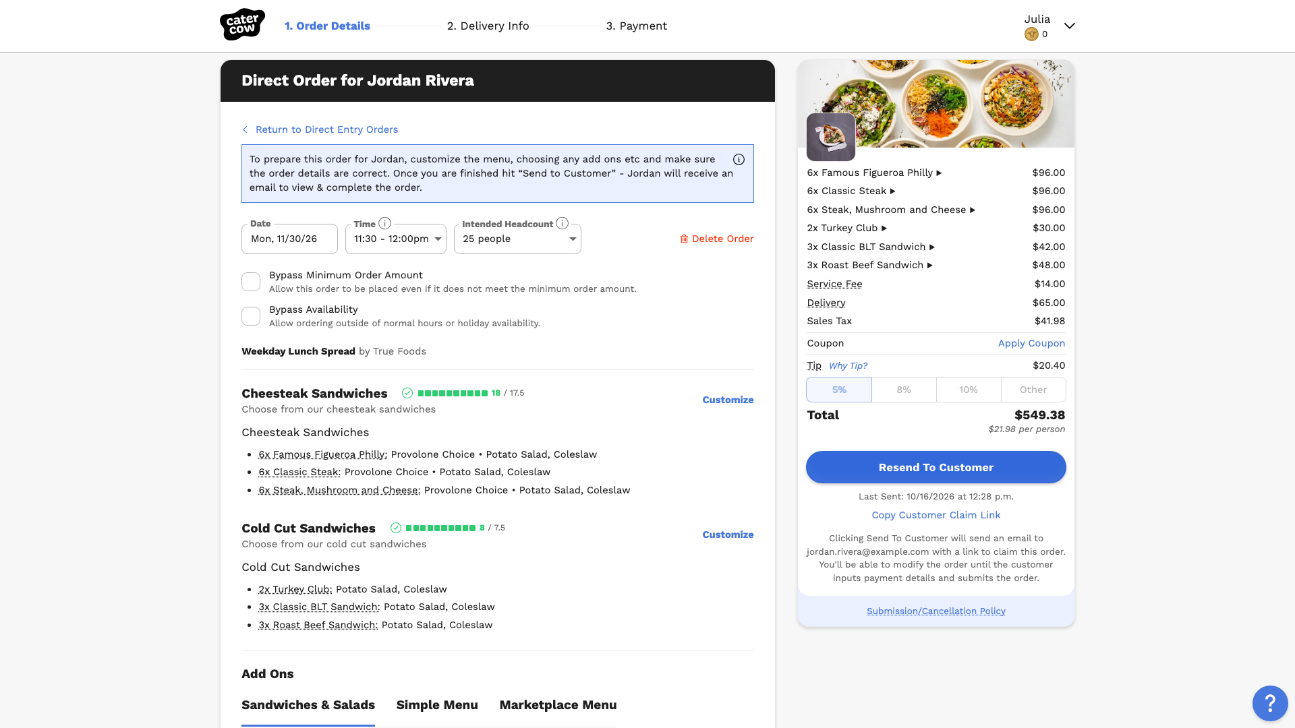Click the Time field info icon
1295x728 pixels.
384,223
